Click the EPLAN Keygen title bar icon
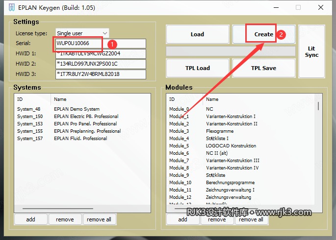The width and height of the screenshot is (336, 240). (x=12, y=7)
